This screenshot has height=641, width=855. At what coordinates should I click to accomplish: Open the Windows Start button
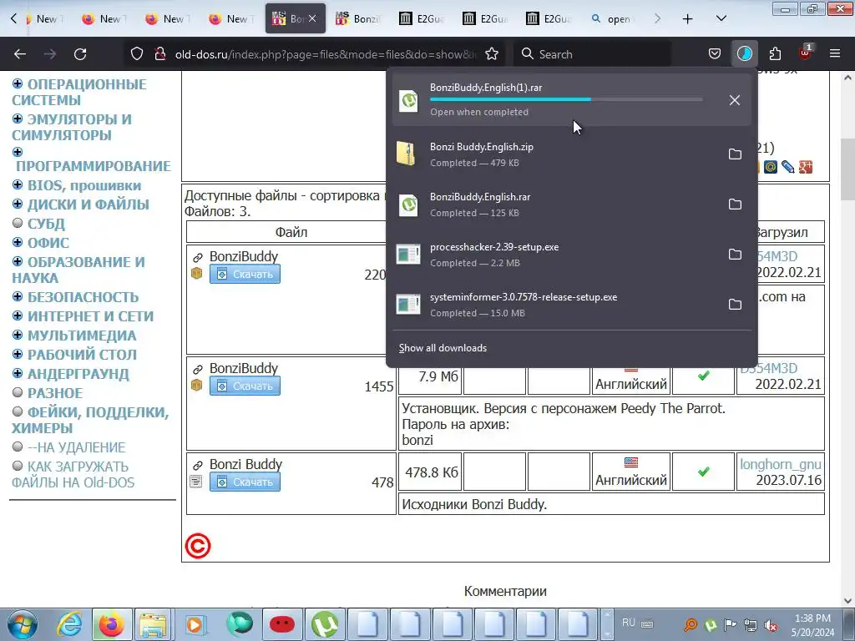(x=22, y=624)
